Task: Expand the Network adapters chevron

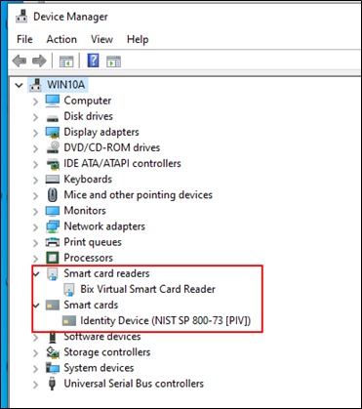Action: click(35, 227)
